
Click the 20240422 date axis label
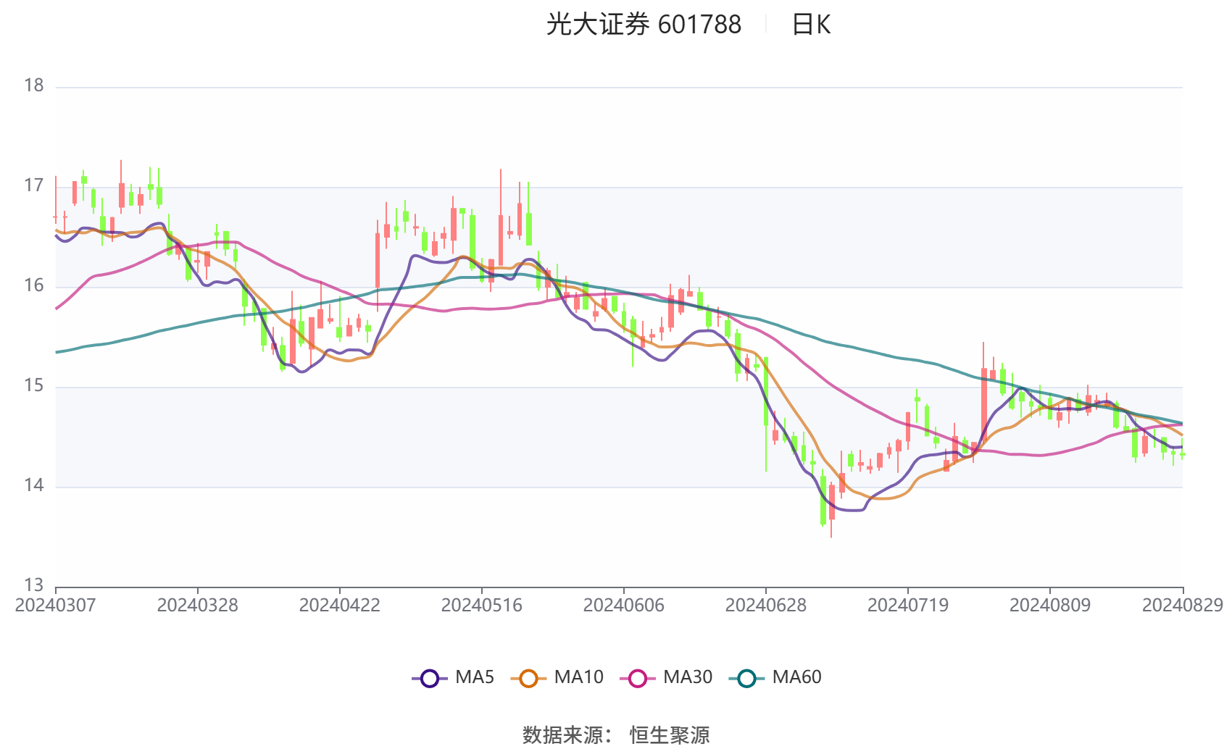click(x=339, y=605)
